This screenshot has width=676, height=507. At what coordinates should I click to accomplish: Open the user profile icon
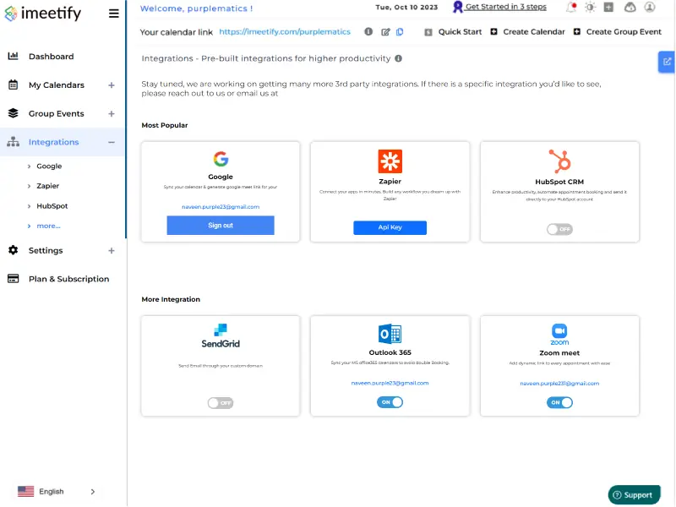(650, 7)
